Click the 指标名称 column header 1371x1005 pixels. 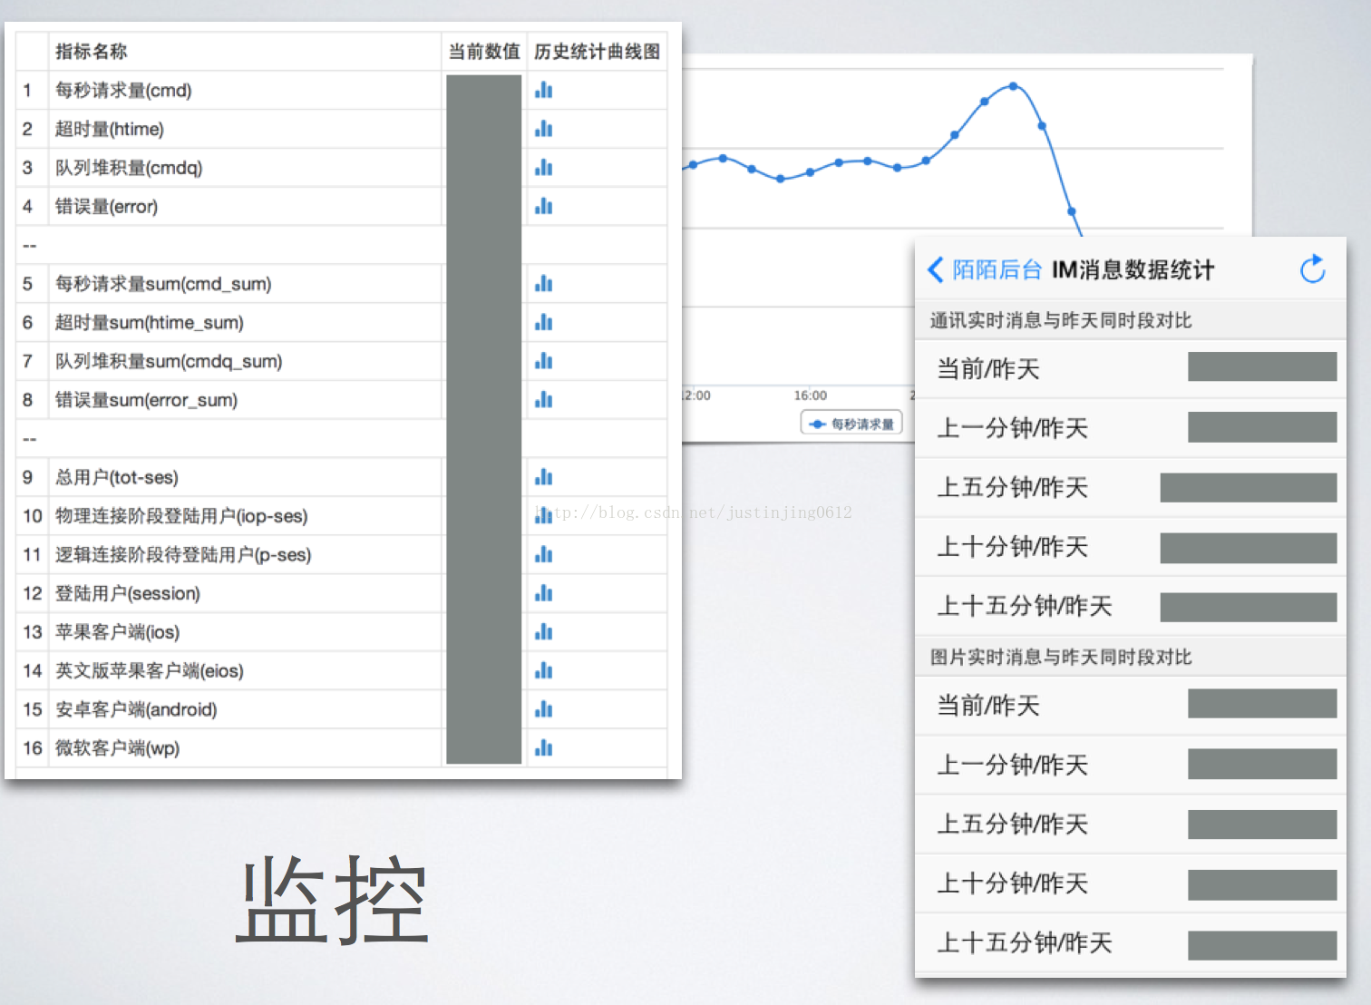point(91,52)
